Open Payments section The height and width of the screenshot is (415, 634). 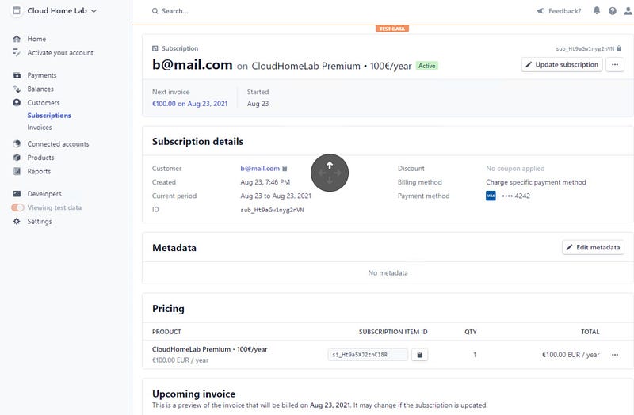pos(42,75)
